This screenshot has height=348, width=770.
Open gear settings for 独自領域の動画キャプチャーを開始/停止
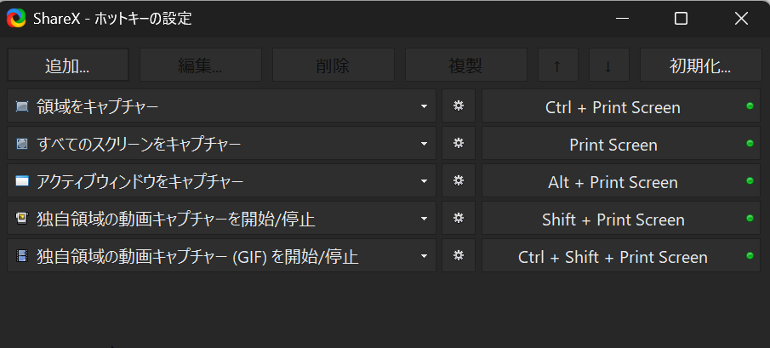point(458,219)
